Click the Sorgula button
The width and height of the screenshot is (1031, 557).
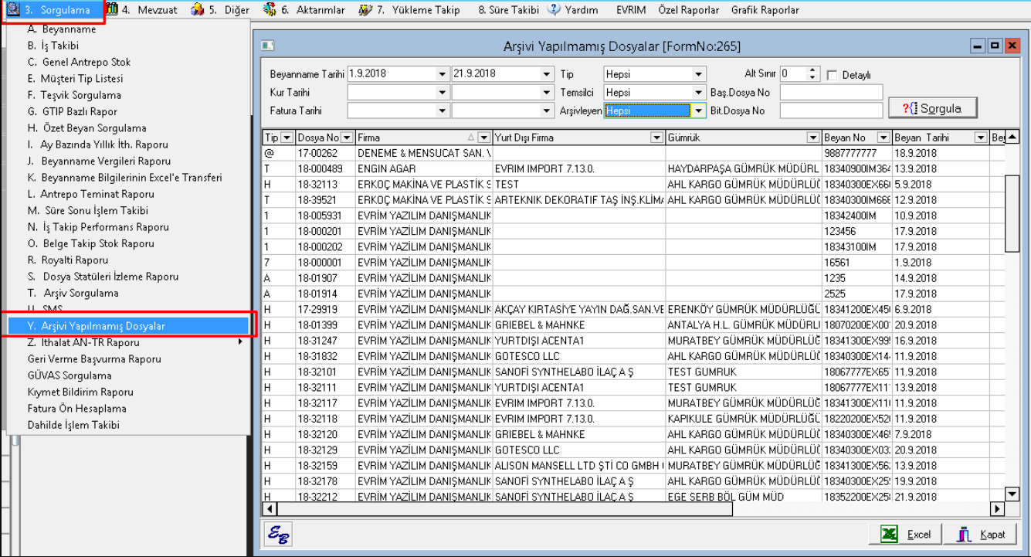pos(933,108)
